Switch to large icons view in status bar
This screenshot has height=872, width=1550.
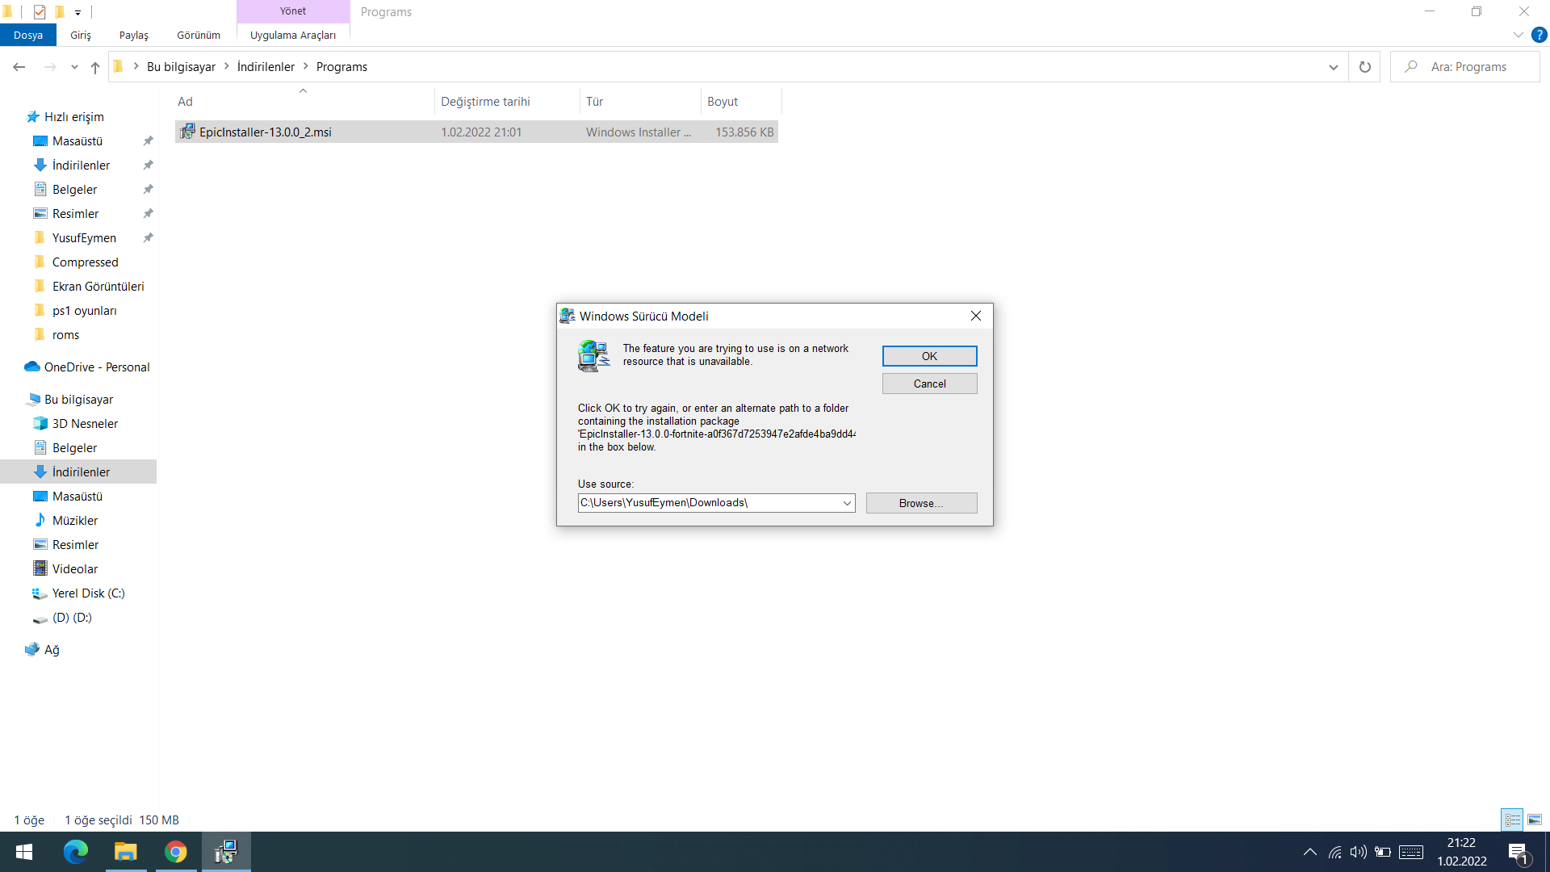point(1535,820)
